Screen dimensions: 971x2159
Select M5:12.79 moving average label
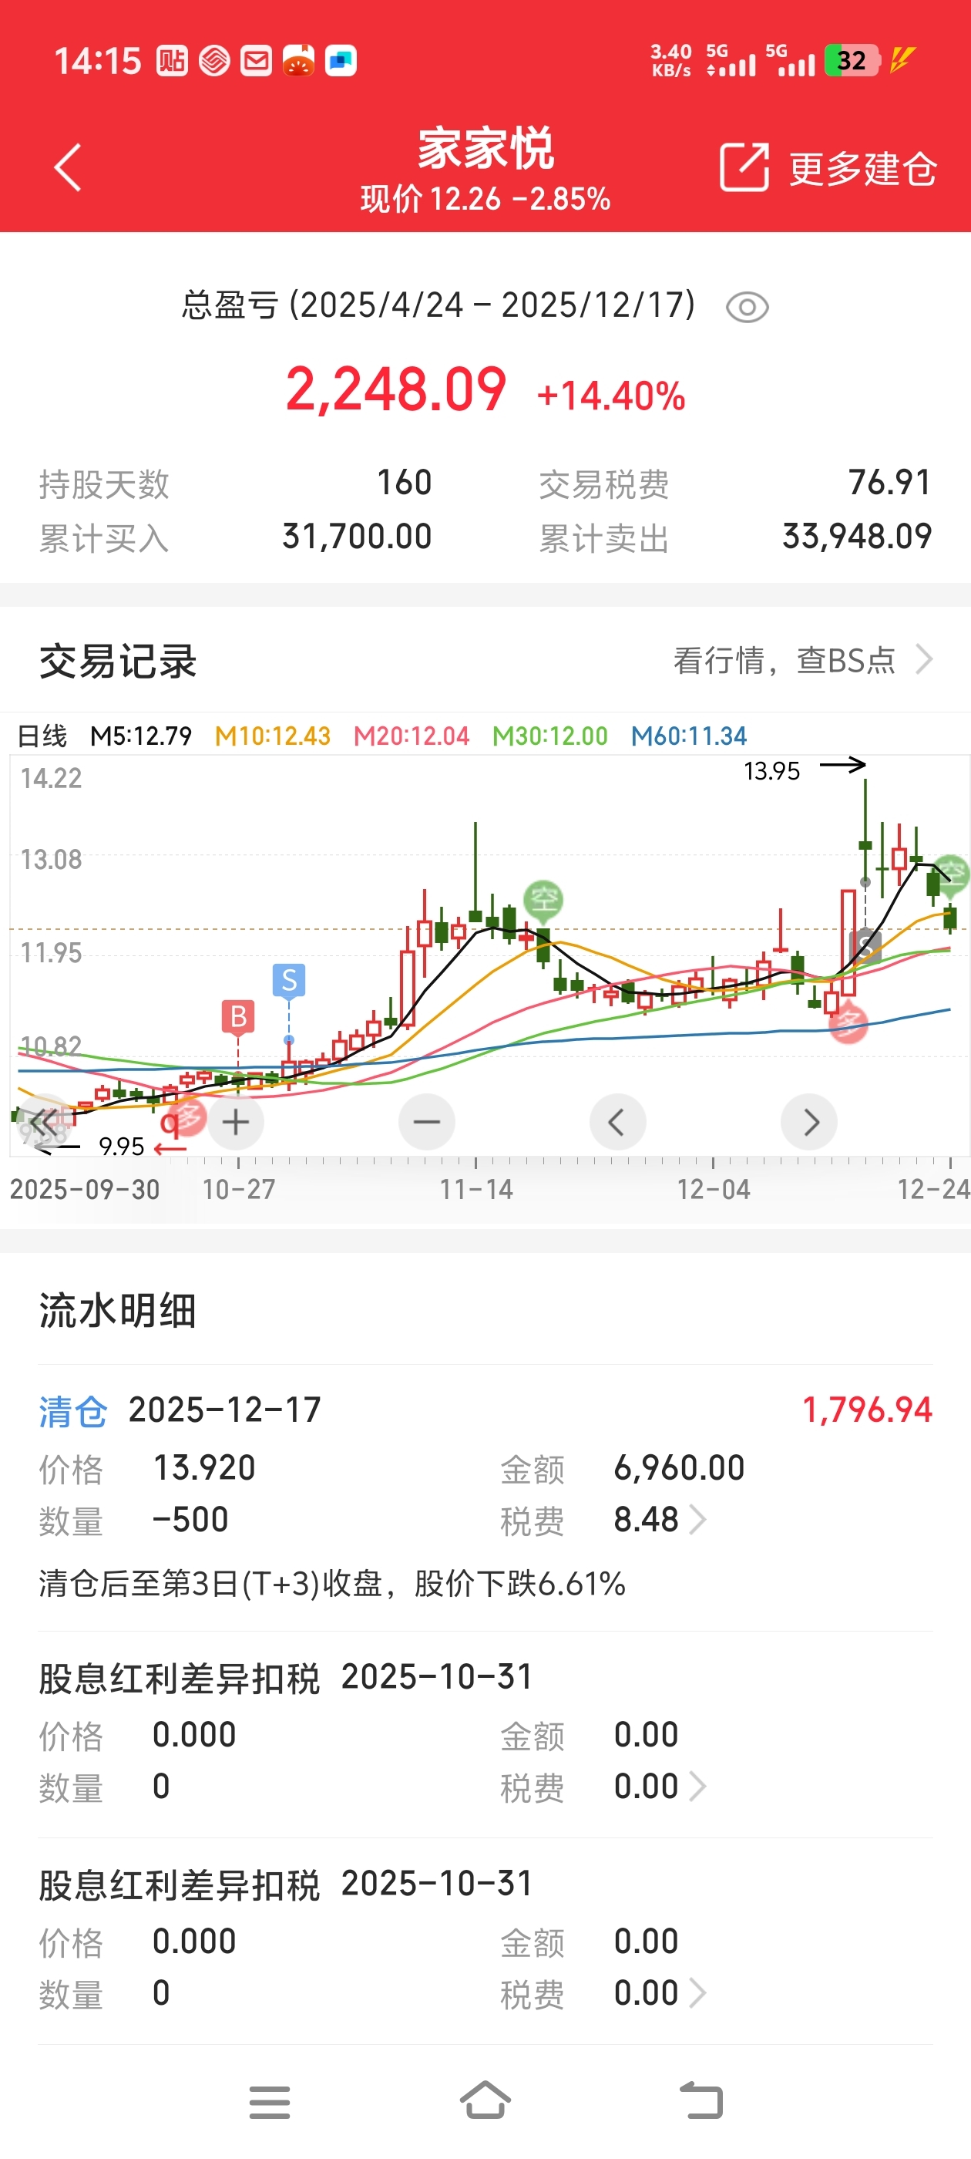coord(141,736)
